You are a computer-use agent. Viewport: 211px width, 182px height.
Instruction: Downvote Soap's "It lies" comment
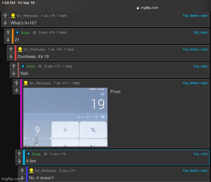(19, 161)
